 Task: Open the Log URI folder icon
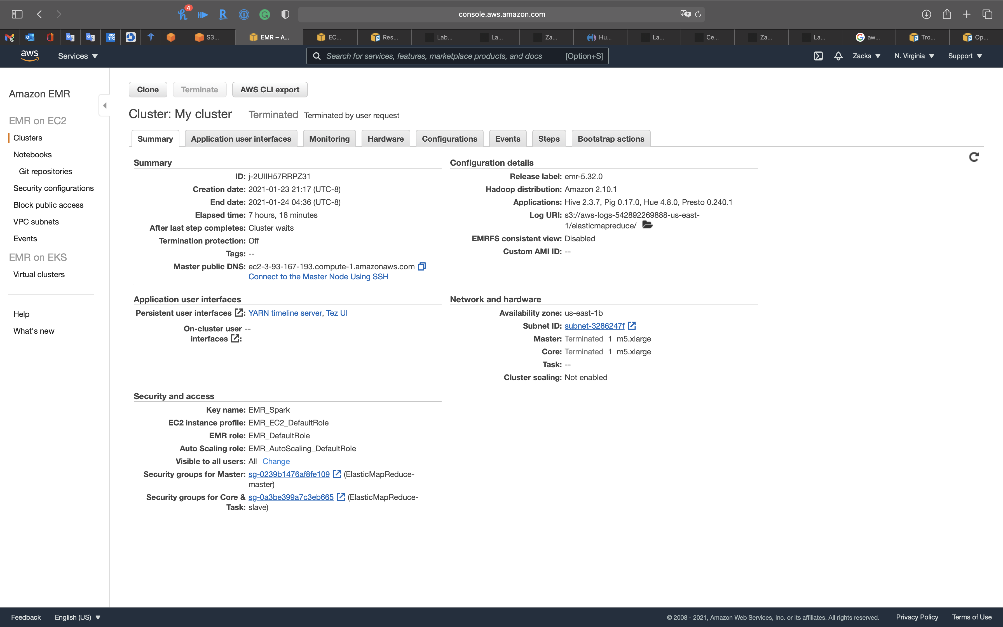pos(647,225)
